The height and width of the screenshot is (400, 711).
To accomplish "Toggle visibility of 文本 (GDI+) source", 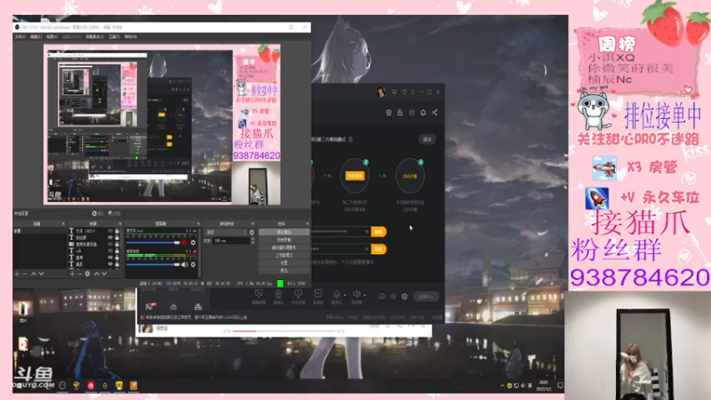I will click(110, 231).
